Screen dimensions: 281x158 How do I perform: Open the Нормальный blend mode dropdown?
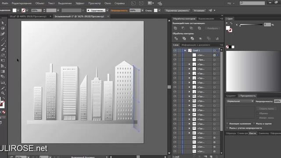pyautogui.click(x=240, y=101)
